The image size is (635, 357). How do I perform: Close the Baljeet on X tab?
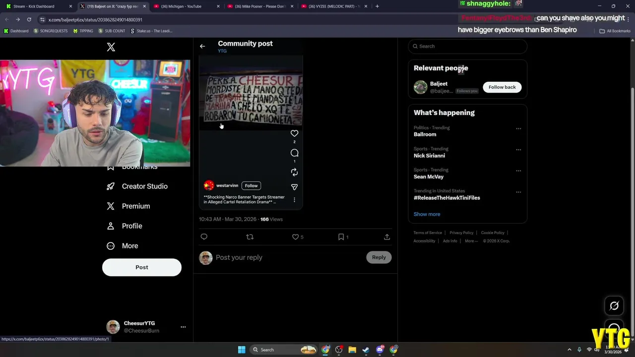[x=144, y=6]
